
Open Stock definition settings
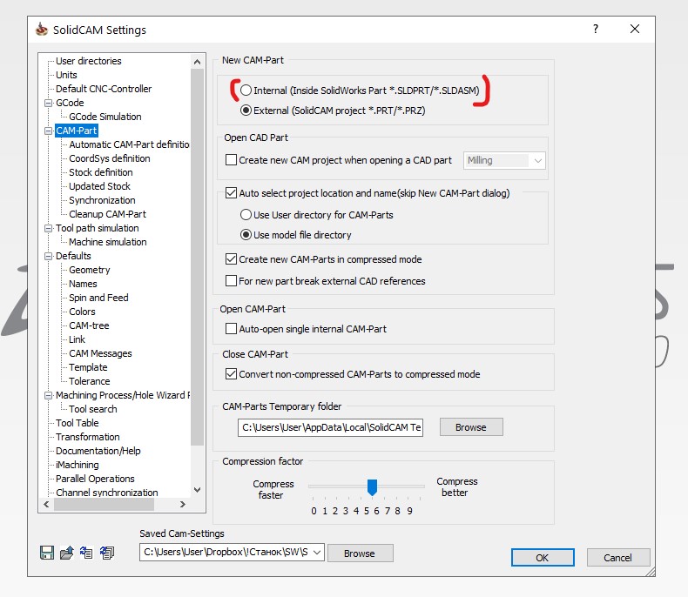pyautogui.click(x=101, y=172)
